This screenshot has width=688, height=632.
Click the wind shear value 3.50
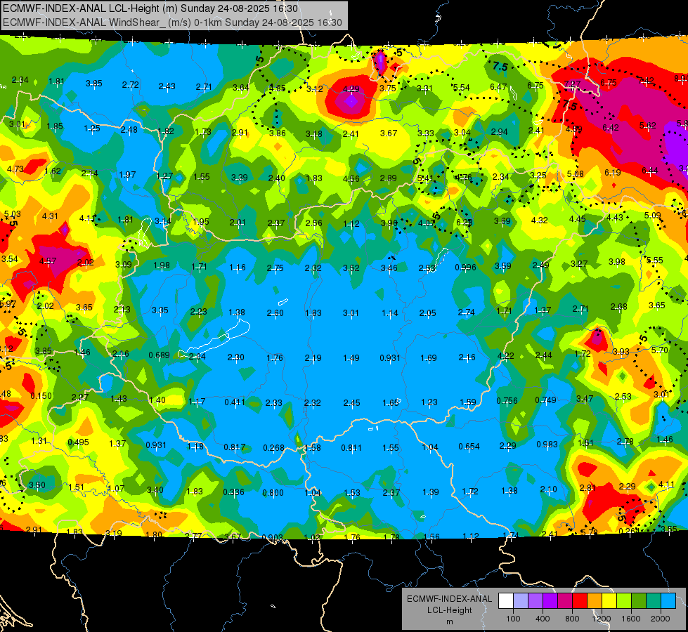coord(37,485)
